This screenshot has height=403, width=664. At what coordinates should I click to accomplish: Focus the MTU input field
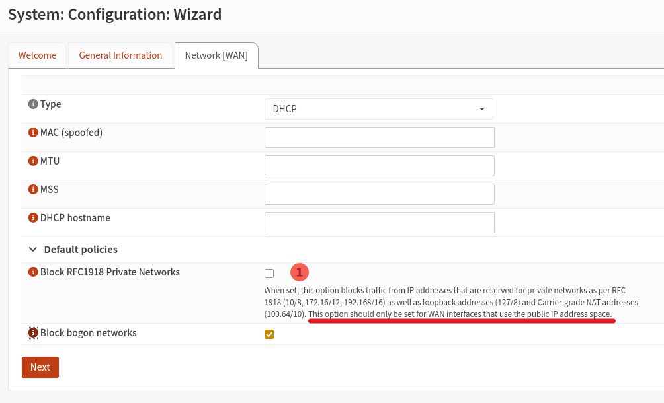[x=378, y=165]
